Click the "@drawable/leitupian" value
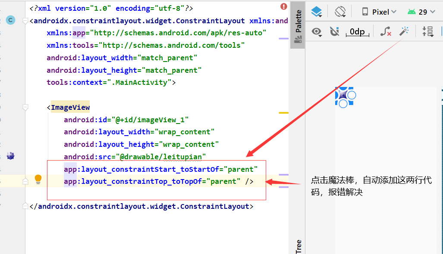Image resolution: width=443 pixels, height=254 pixels. [160, 157]
